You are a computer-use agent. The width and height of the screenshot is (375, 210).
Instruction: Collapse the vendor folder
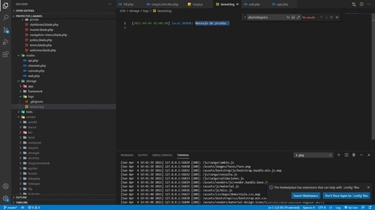31,117
